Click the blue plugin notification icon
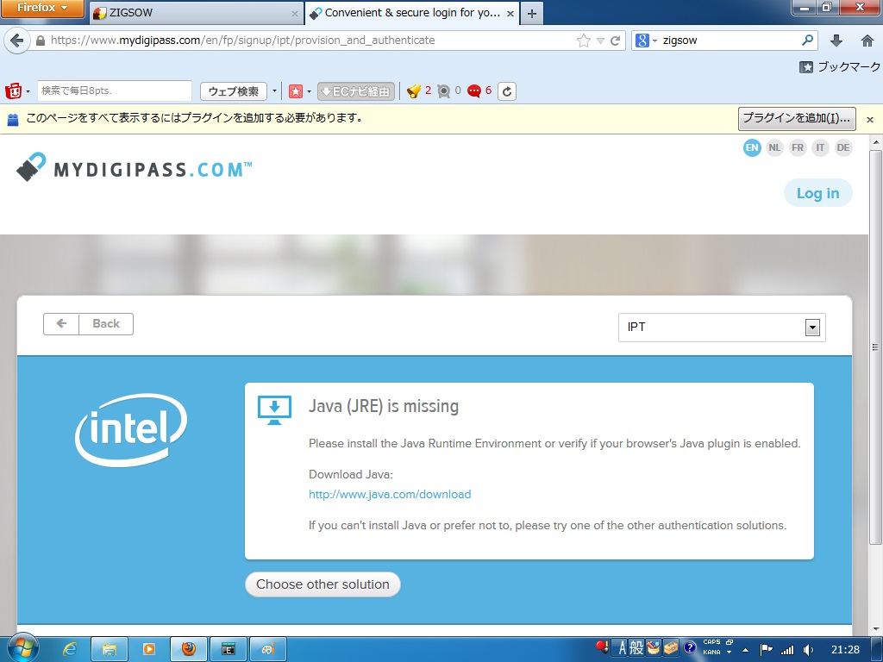The image size is (883, 662). click(x=12, y=119)
